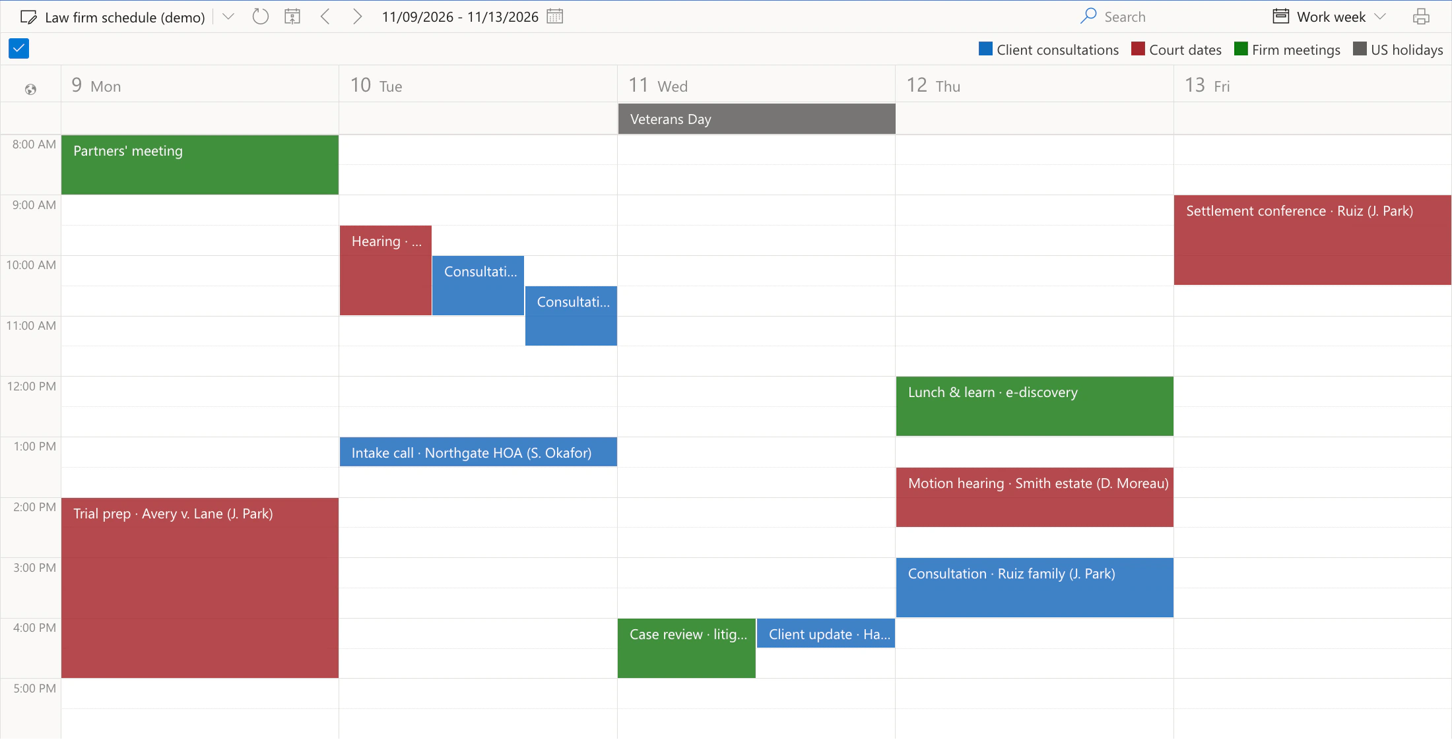Screen dimensions: 1452x740
Task: Toggle the US holidays legend entry
Action: (1398, 49)
